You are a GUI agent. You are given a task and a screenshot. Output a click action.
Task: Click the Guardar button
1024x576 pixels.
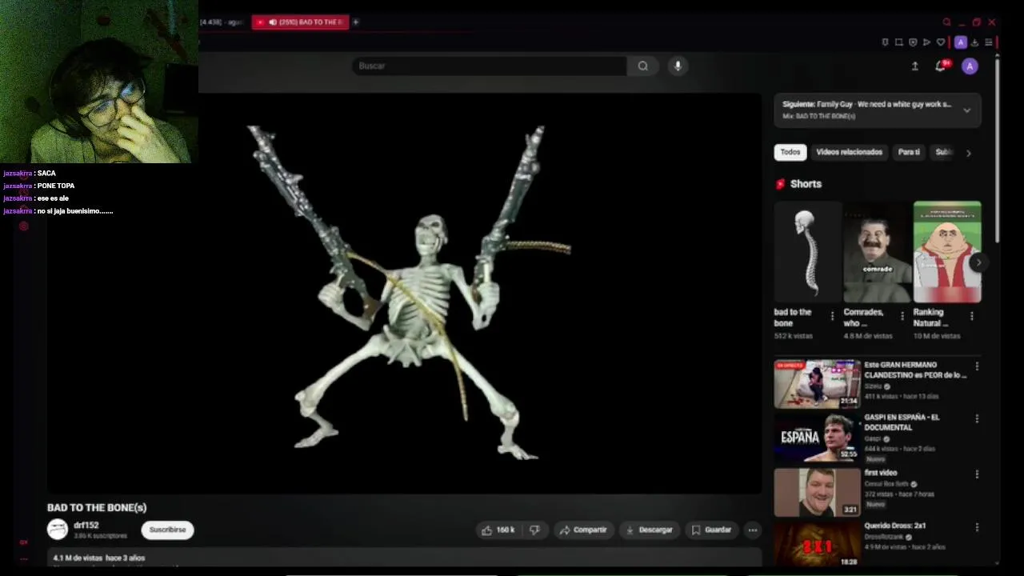click(x=711, y=530)
